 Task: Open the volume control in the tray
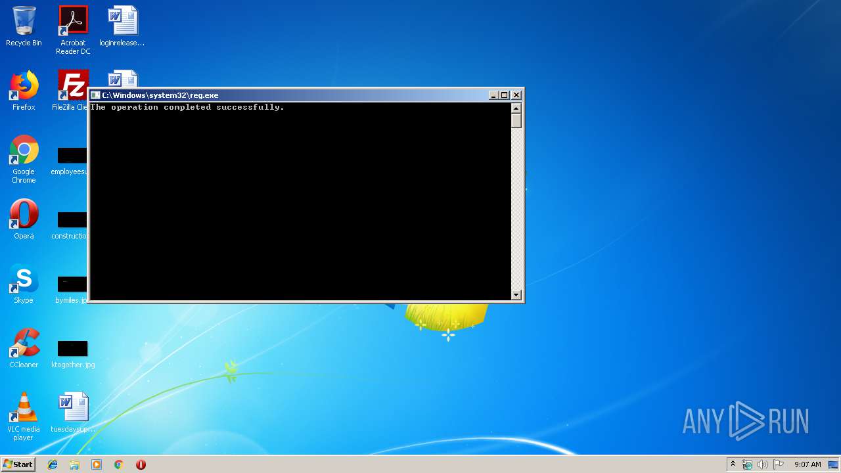[763, 464]
